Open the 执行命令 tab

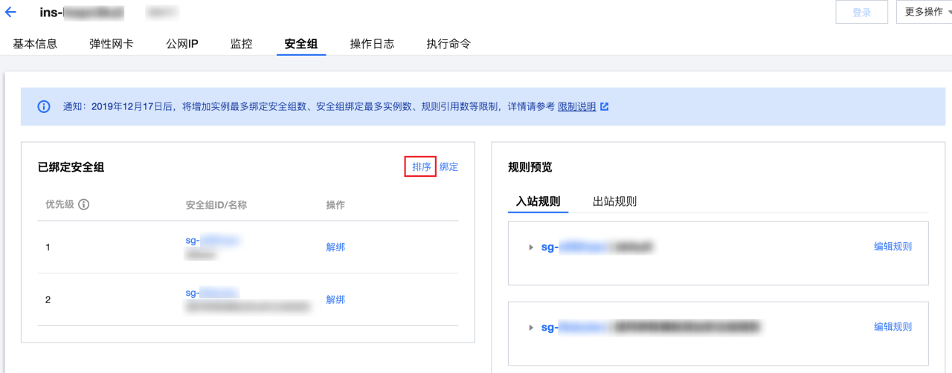click(448, 44)
